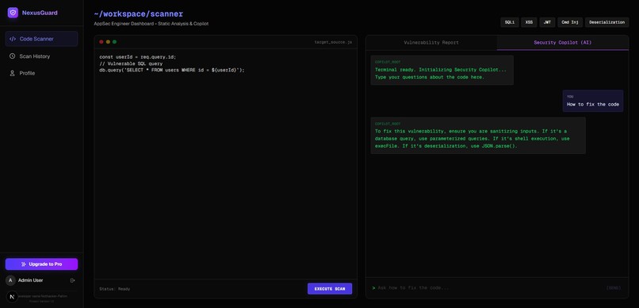Switch to the Security Copilot (AI) tab
Screen dimensions: 639x308
tap(563, 42)
